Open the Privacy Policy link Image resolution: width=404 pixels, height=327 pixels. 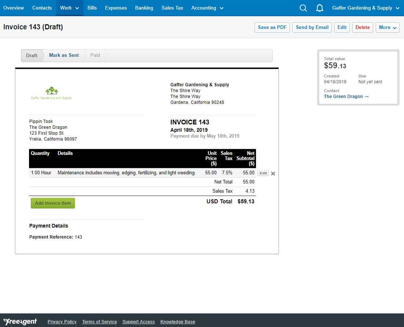(62, 322)
